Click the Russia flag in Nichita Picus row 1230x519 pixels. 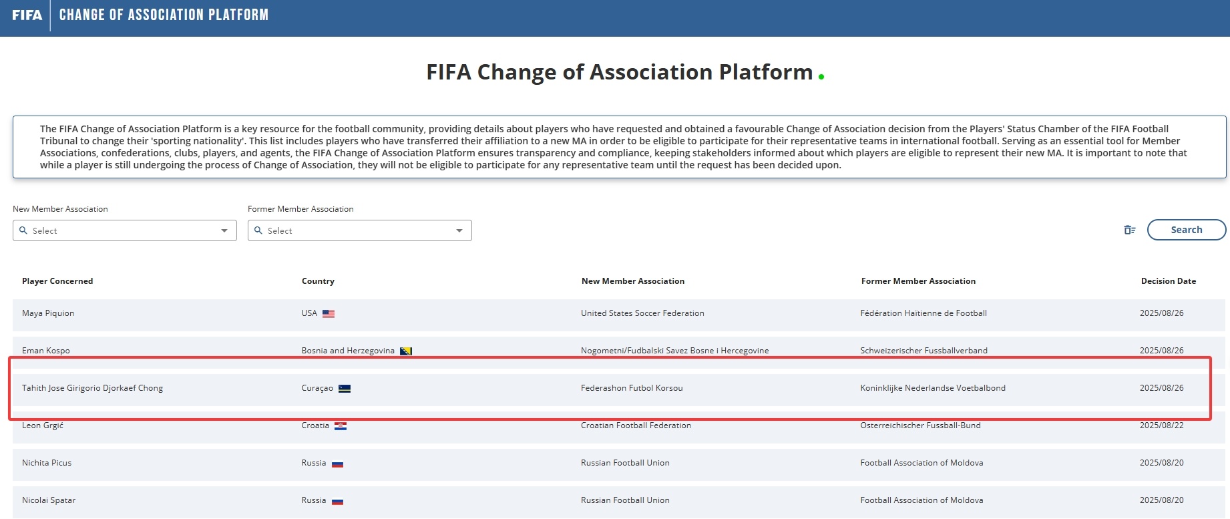coord(337,464)
